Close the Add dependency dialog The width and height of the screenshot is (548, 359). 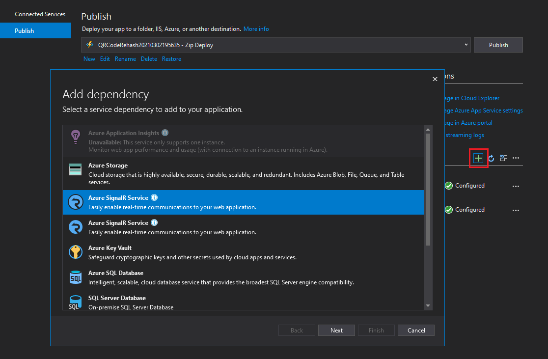tap(435, 79)
